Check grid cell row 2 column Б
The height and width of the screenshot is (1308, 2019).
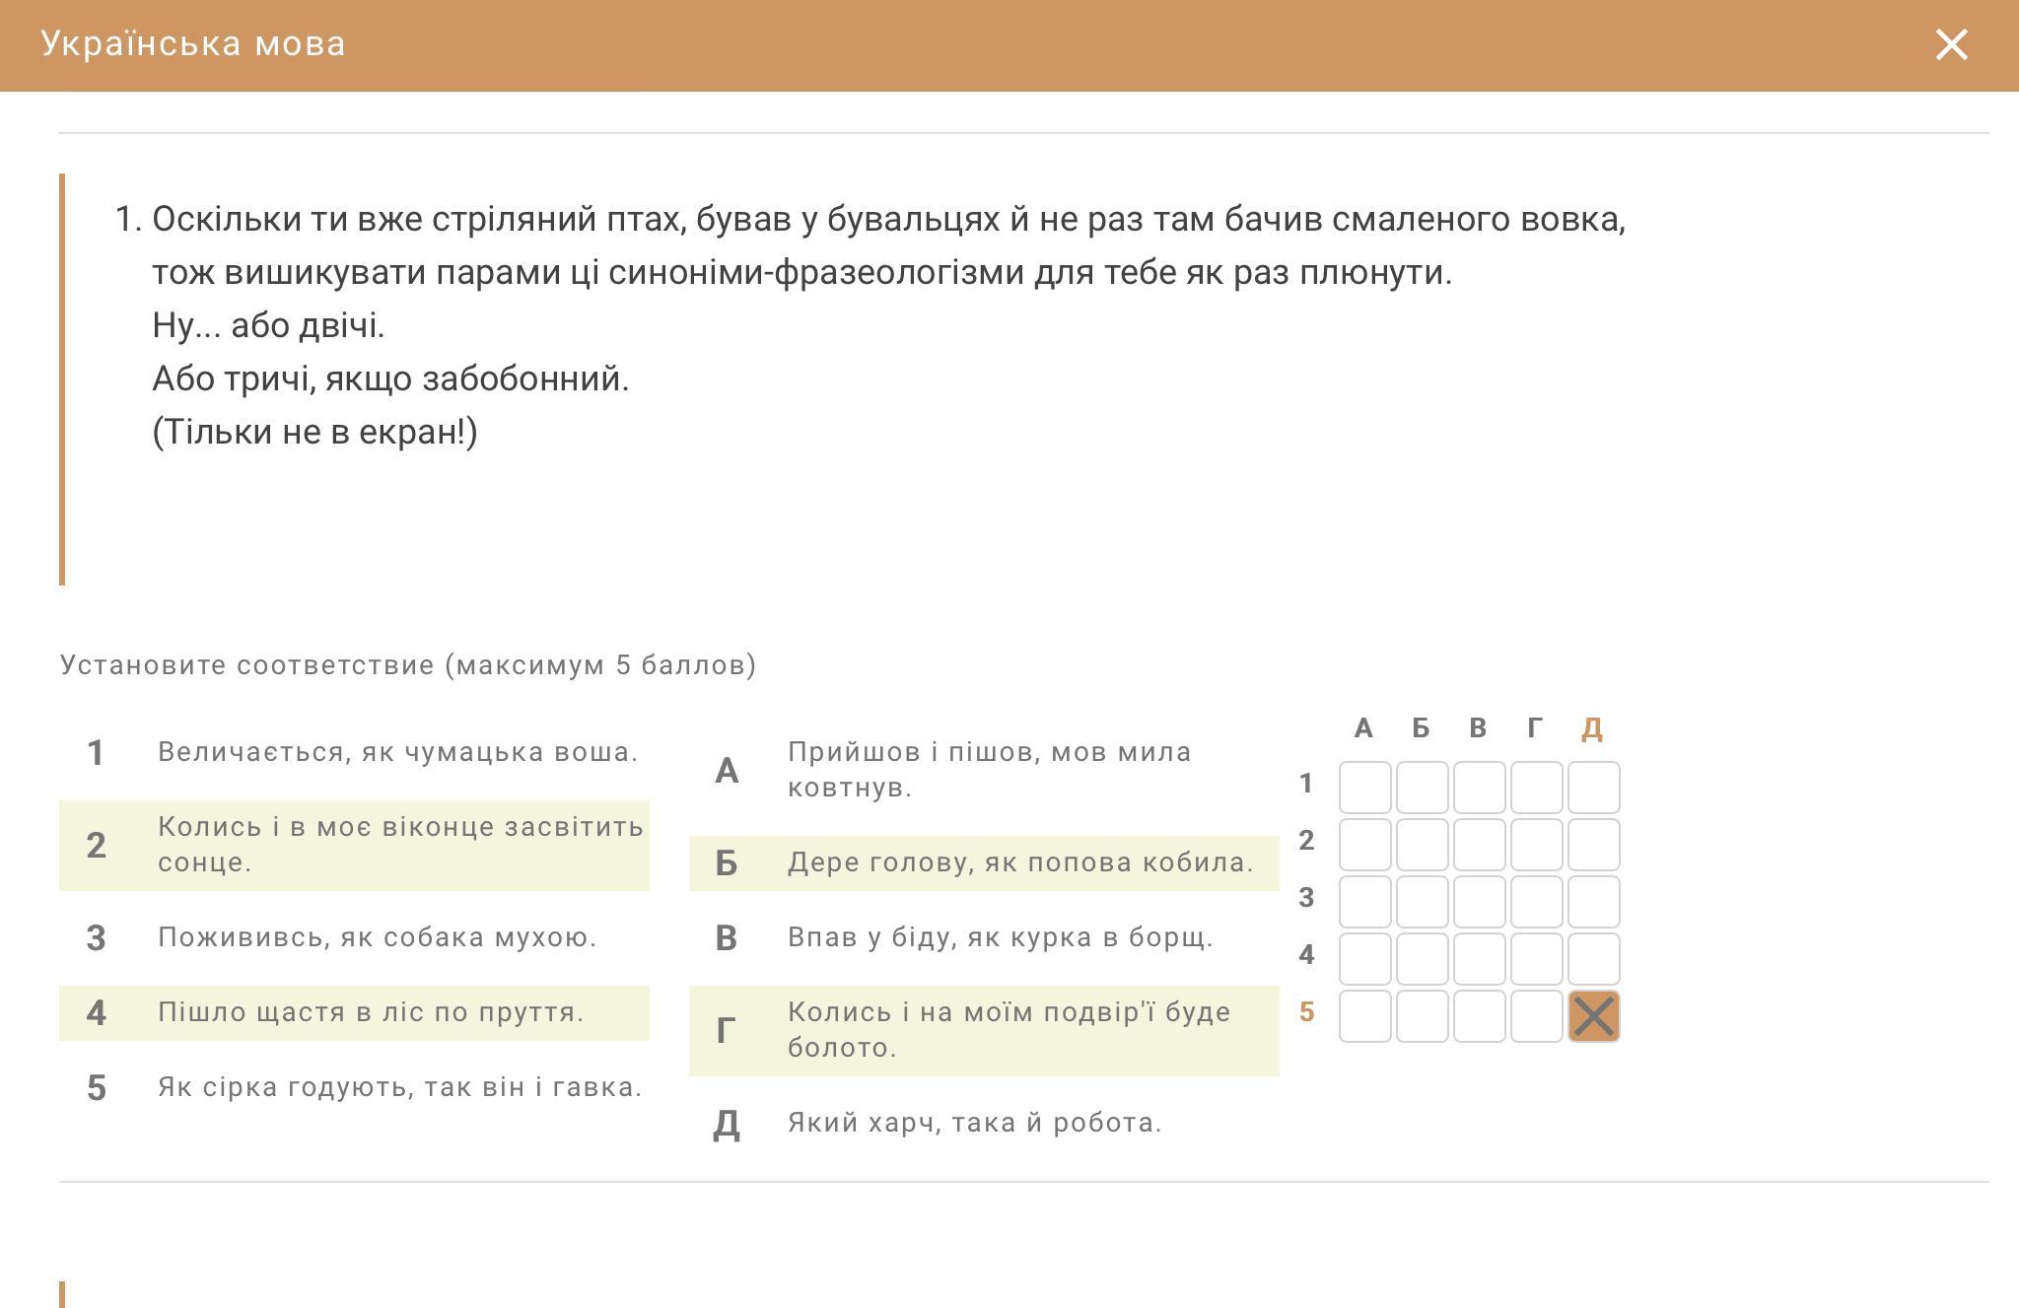(x=1422, y=844)
